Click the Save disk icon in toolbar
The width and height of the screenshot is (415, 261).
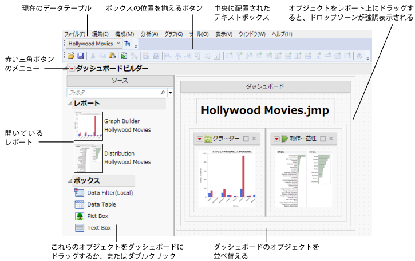tap(81, 56)
